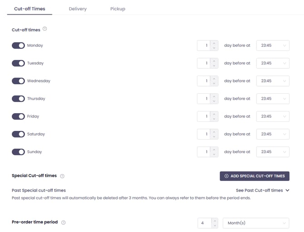Disable the Monday cut-off toggle
Viewport: 304px width, 232px height.
[18, 45]
